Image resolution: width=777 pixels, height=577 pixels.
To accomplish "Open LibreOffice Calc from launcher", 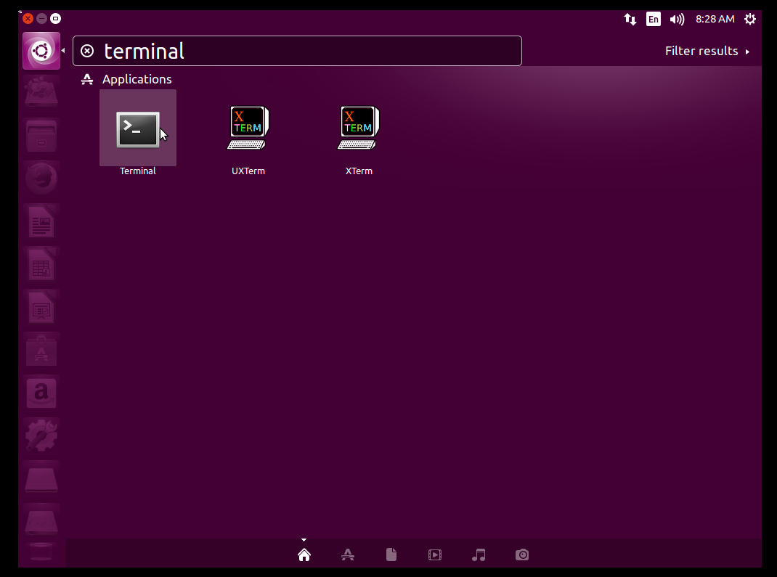I will point(41,264).
